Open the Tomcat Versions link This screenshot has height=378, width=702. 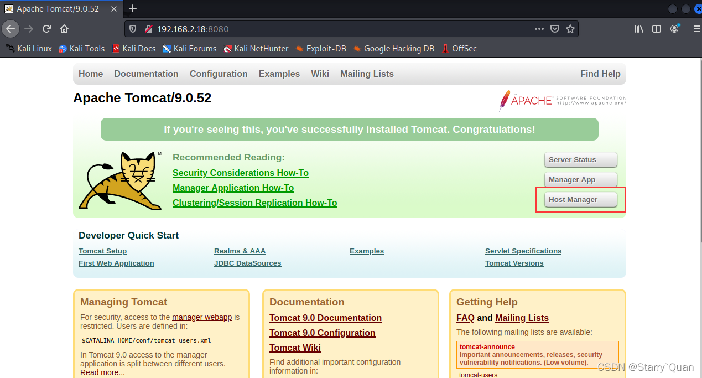[514, 263]
